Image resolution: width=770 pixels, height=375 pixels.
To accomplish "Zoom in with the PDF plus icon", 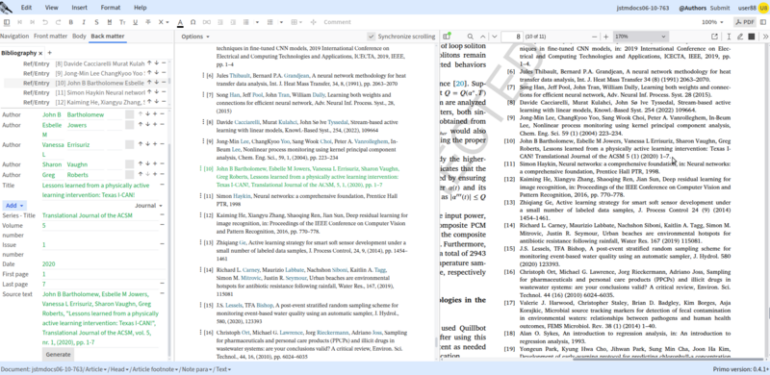I will pyautogui.click(x=606, y=37).
